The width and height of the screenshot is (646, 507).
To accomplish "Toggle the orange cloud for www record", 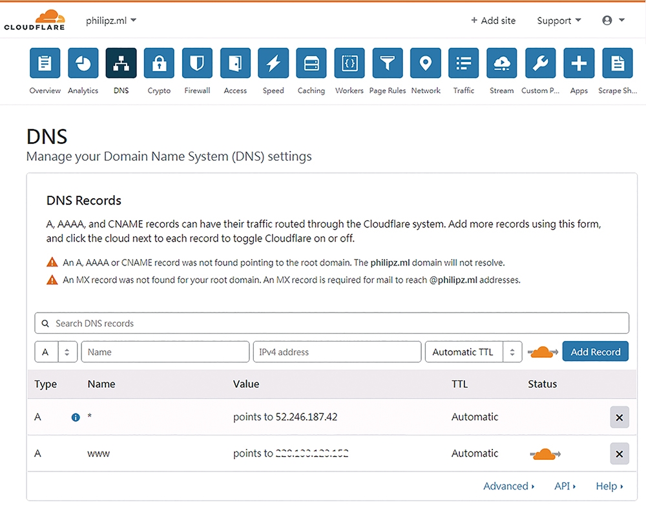I will (545, 454).
